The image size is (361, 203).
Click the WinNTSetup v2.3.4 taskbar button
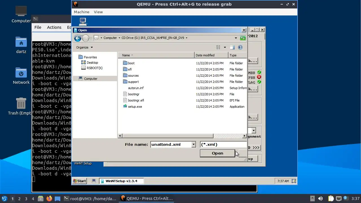pyautogui.click(x=121, y=181)
